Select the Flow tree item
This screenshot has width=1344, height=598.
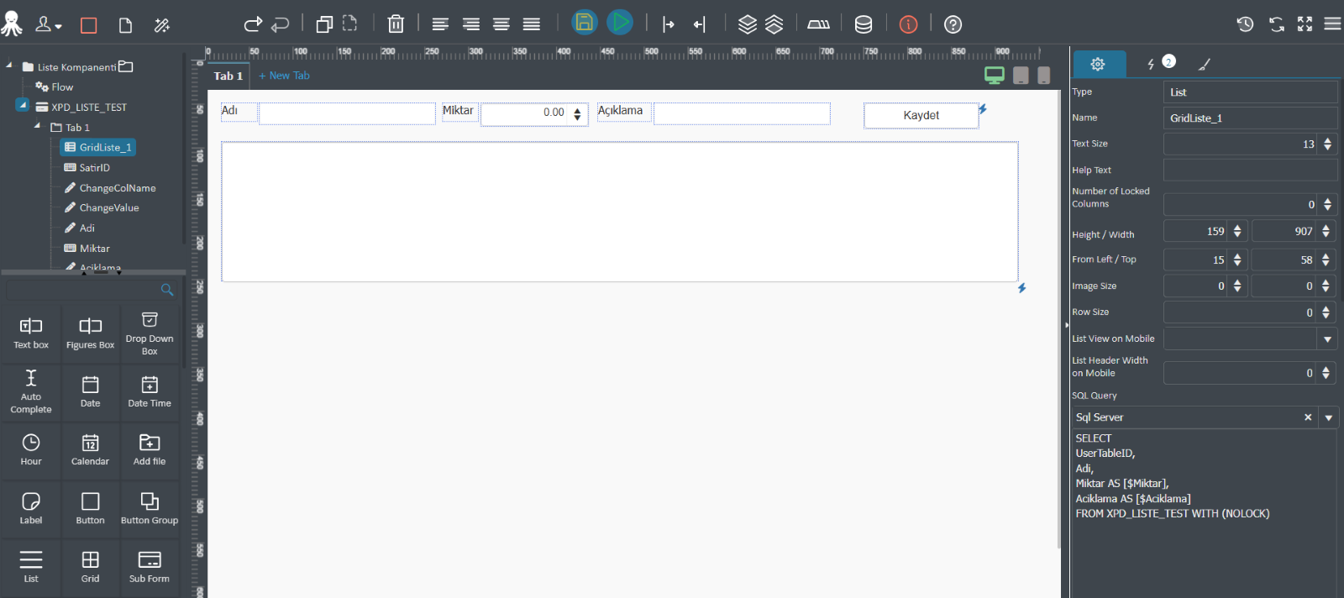54,87
